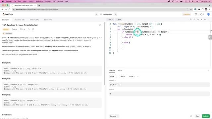Select Case 1
Image resolution: width=212 pixels, height=119 pixels.
[113, 76]
